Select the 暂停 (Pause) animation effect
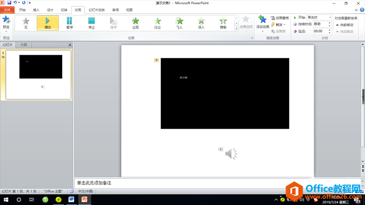This screenshot has width=365, height=205. 69,22
